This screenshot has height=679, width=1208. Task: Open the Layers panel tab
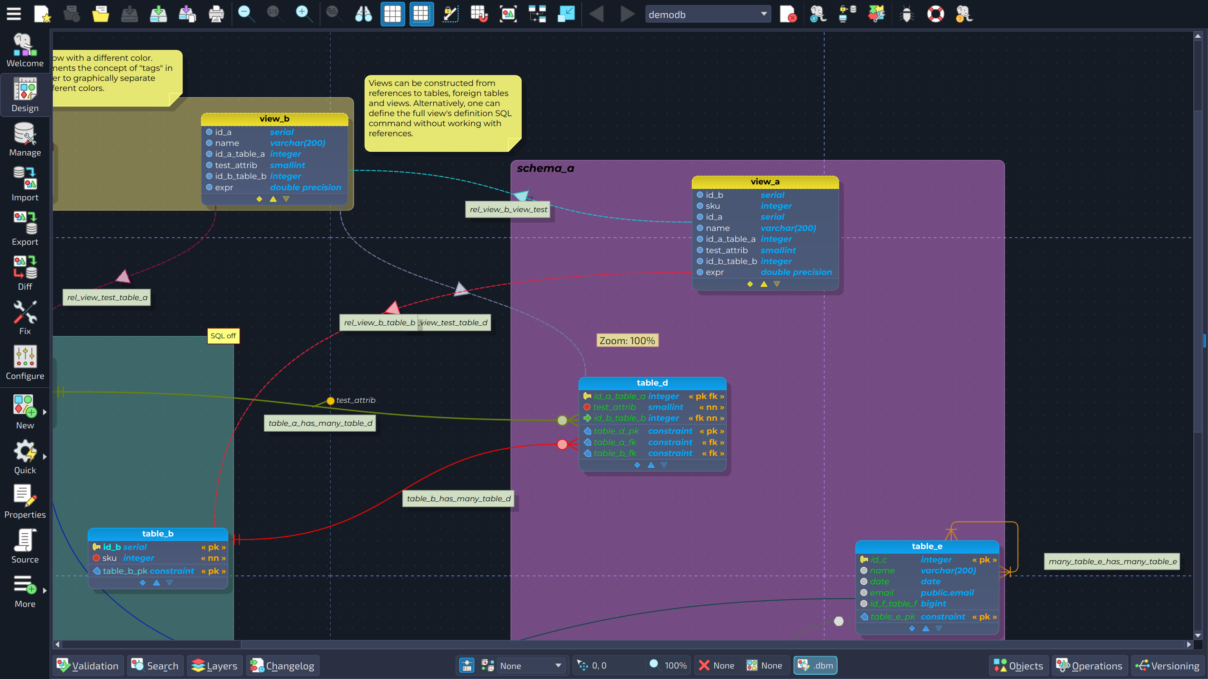pos(215,666)
